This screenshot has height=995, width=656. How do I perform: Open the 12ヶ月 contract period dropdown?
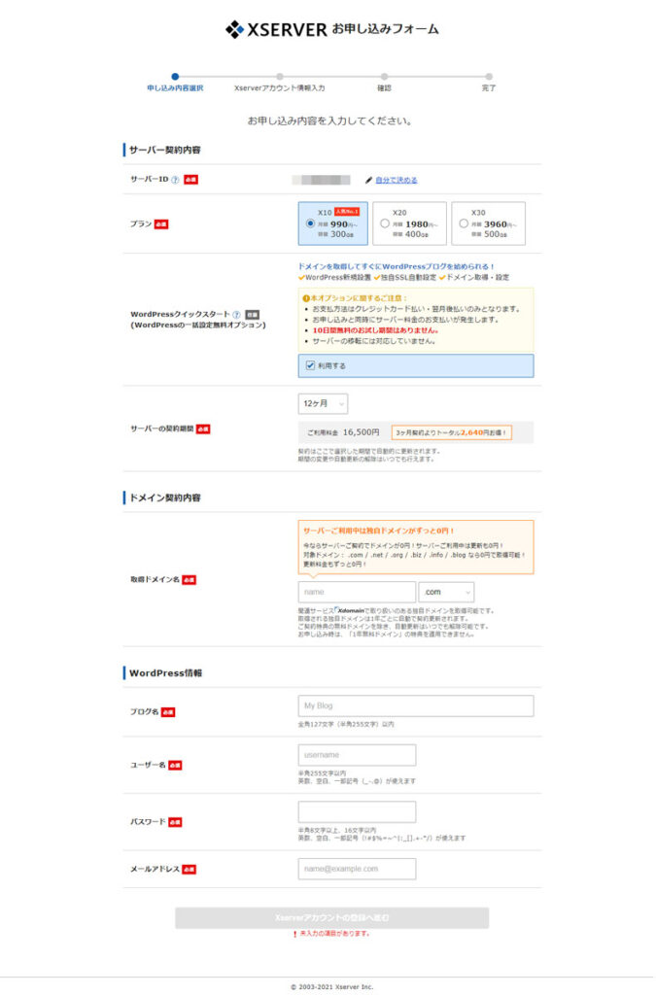tap(323, 404)
